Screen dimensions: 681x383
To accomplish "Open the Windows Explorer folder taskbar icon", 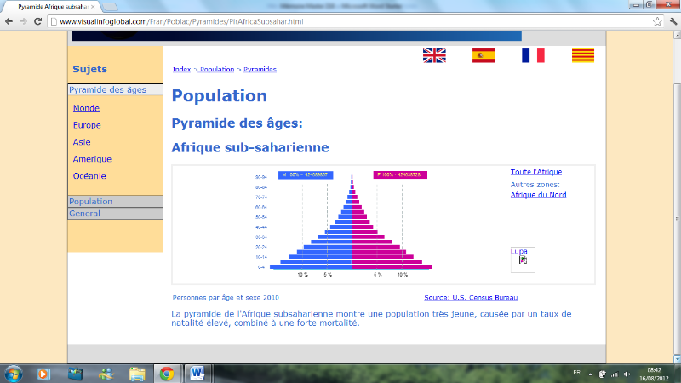I will click(137, 374).
